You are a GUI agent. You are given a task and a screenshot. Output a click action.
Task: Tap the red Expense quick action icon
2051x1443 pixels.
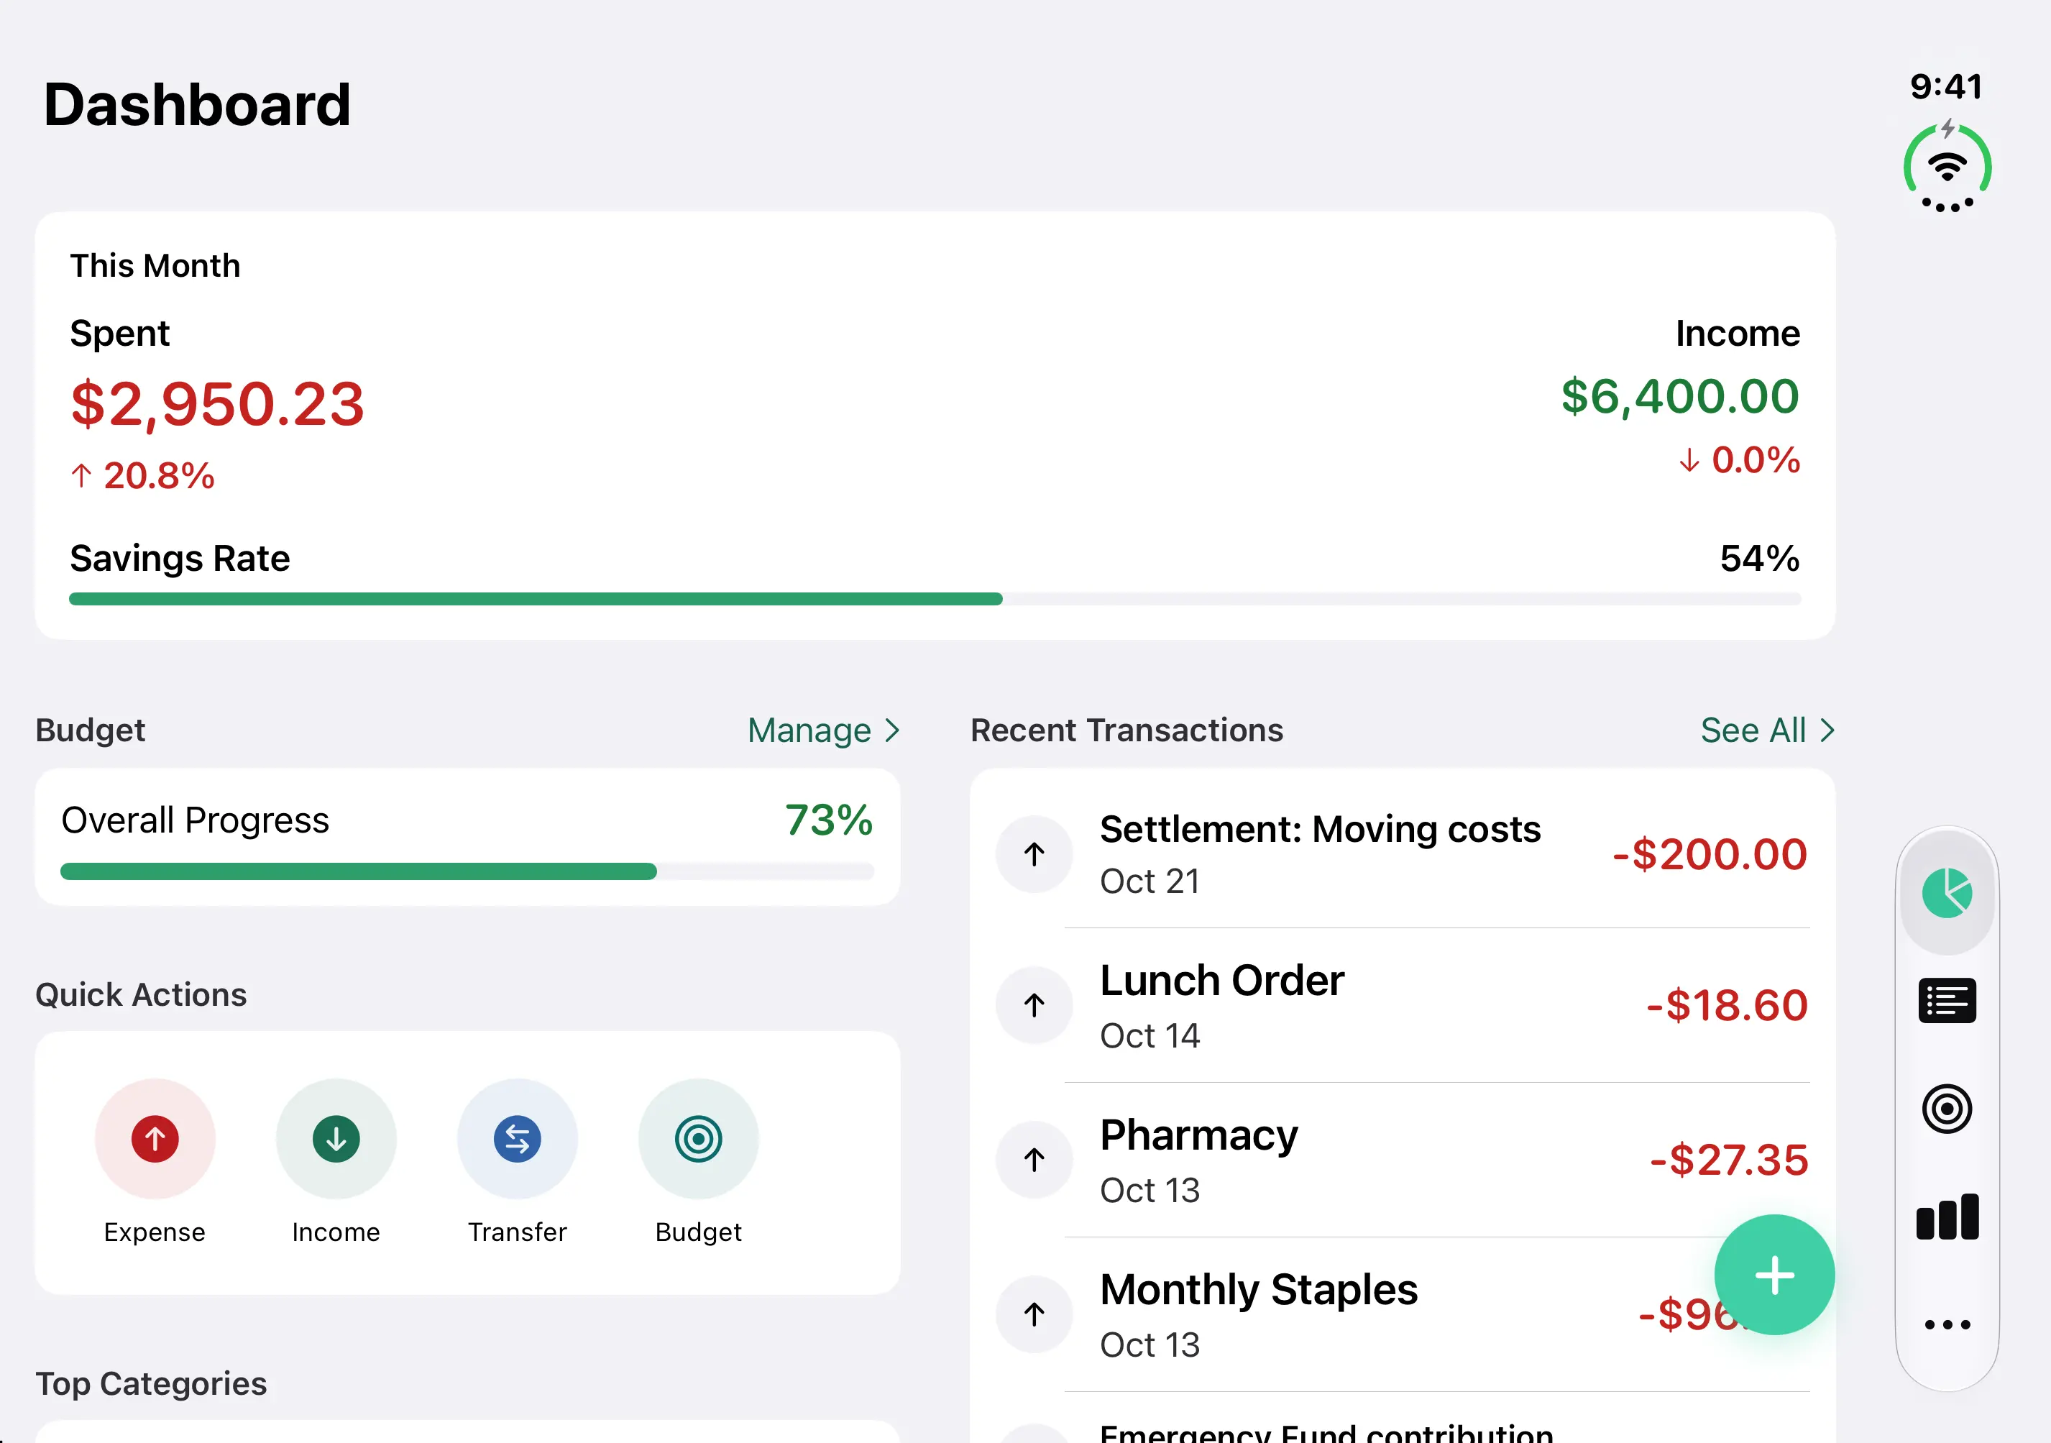click(155, 1138)
